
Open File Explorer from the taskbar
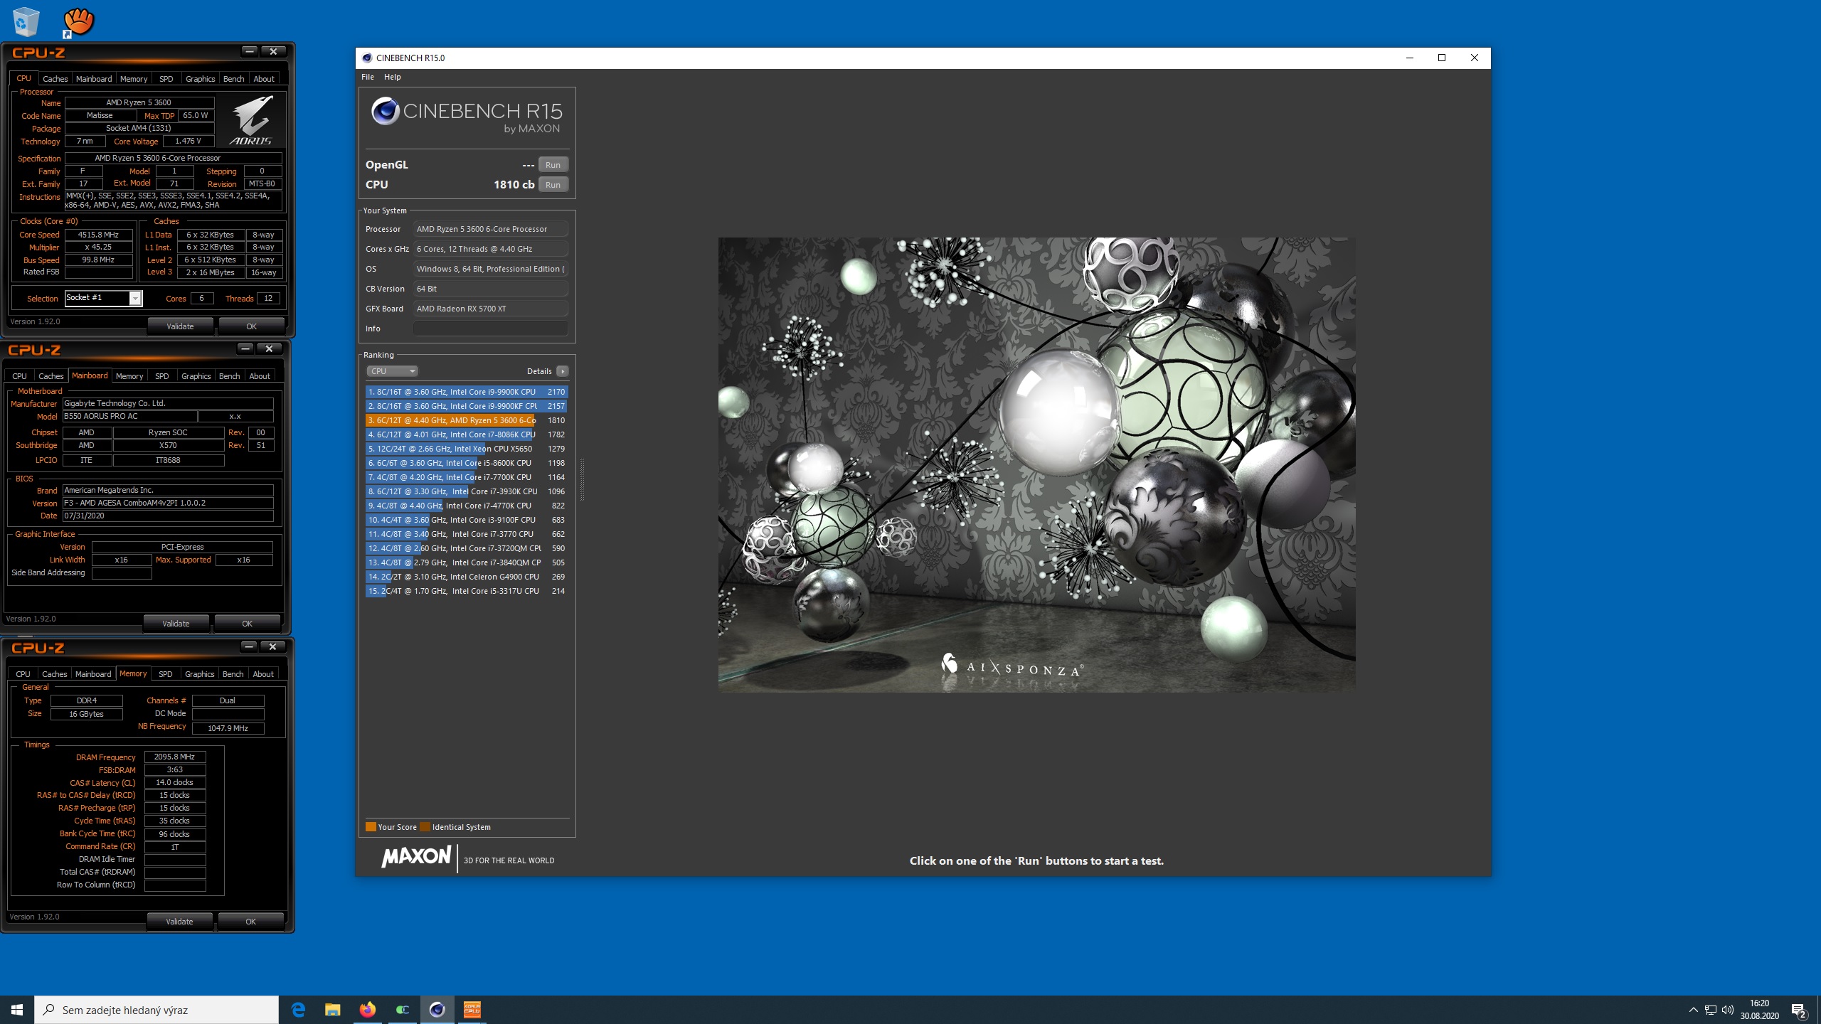tap(332, 1009)
